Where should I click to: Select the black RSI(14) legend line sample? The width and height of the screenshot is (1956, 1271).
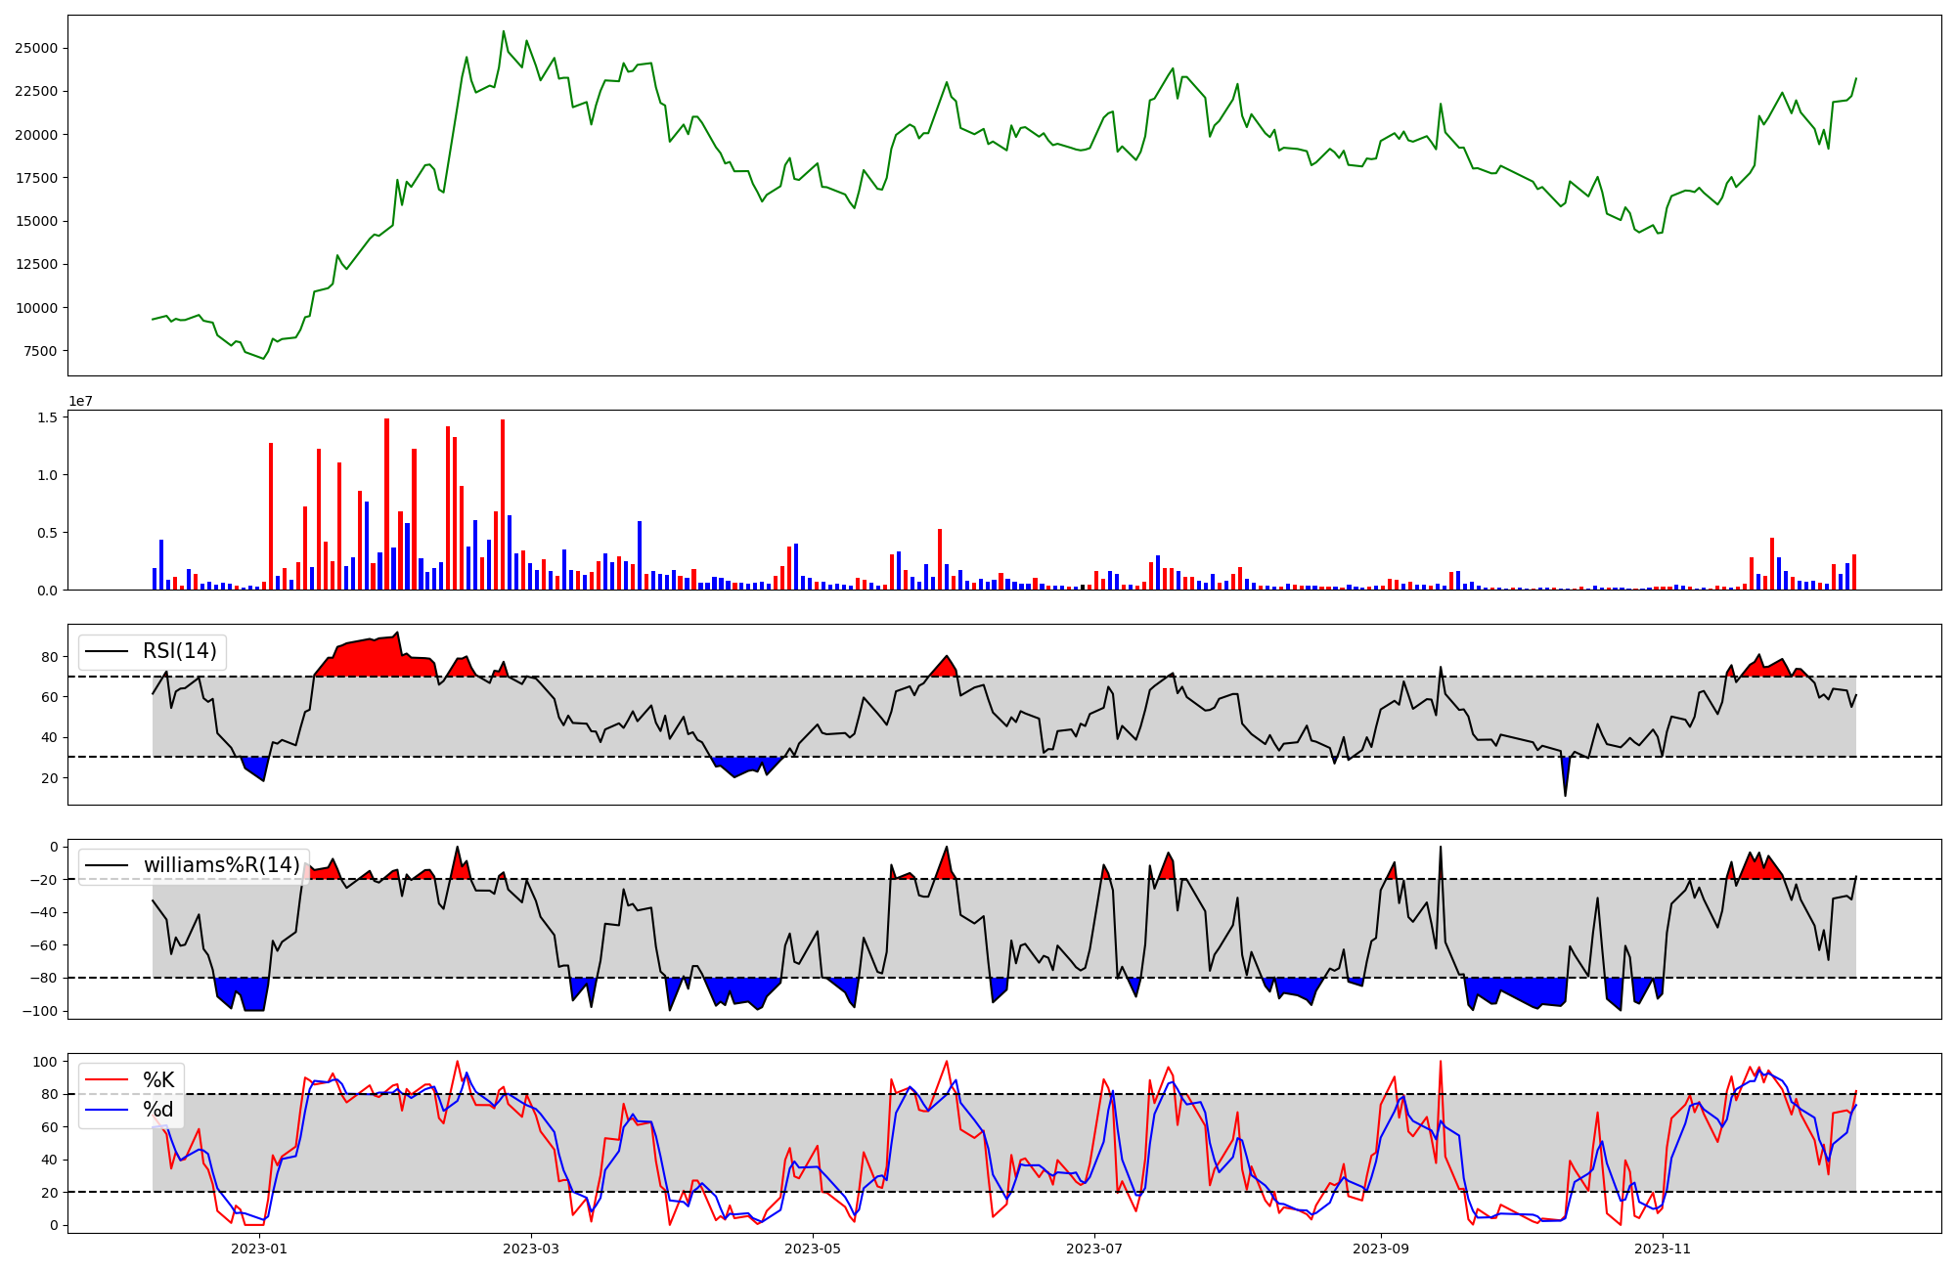108,651
